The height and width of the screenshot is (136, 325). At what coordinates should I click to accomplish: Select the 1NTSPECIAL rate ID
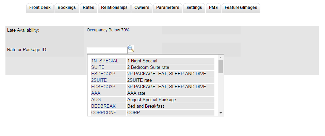(105, 61)
